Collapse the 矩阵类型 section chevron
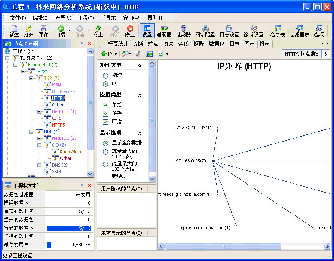The width and height of the screenshot is (334, 261). tap(140, 66)
